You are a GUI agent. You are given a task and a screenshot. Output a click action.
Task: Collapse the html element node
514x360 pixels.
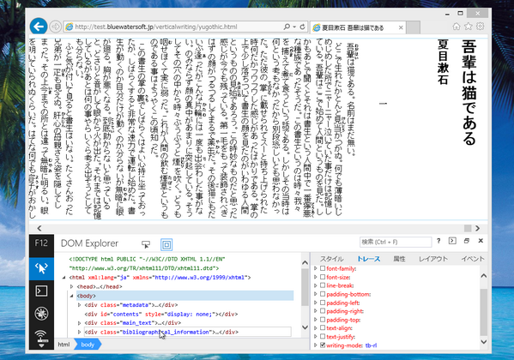point(63,278)
